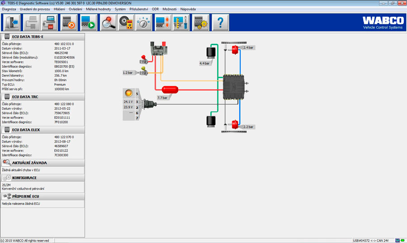
Task: Click the ECU reset toolbar icon
Action: tap(69, 23)
